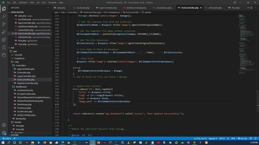Switch to the Post.php editor tab

(236, 8)
